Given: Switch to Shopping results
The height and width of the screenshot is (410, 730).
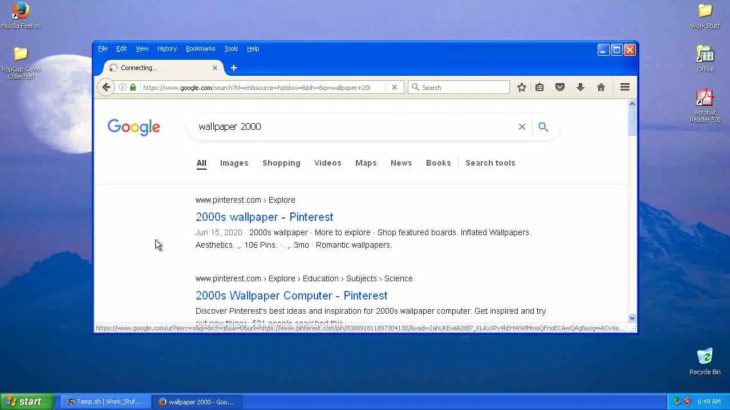Looking at the screenshot, I should coord(281,163).
